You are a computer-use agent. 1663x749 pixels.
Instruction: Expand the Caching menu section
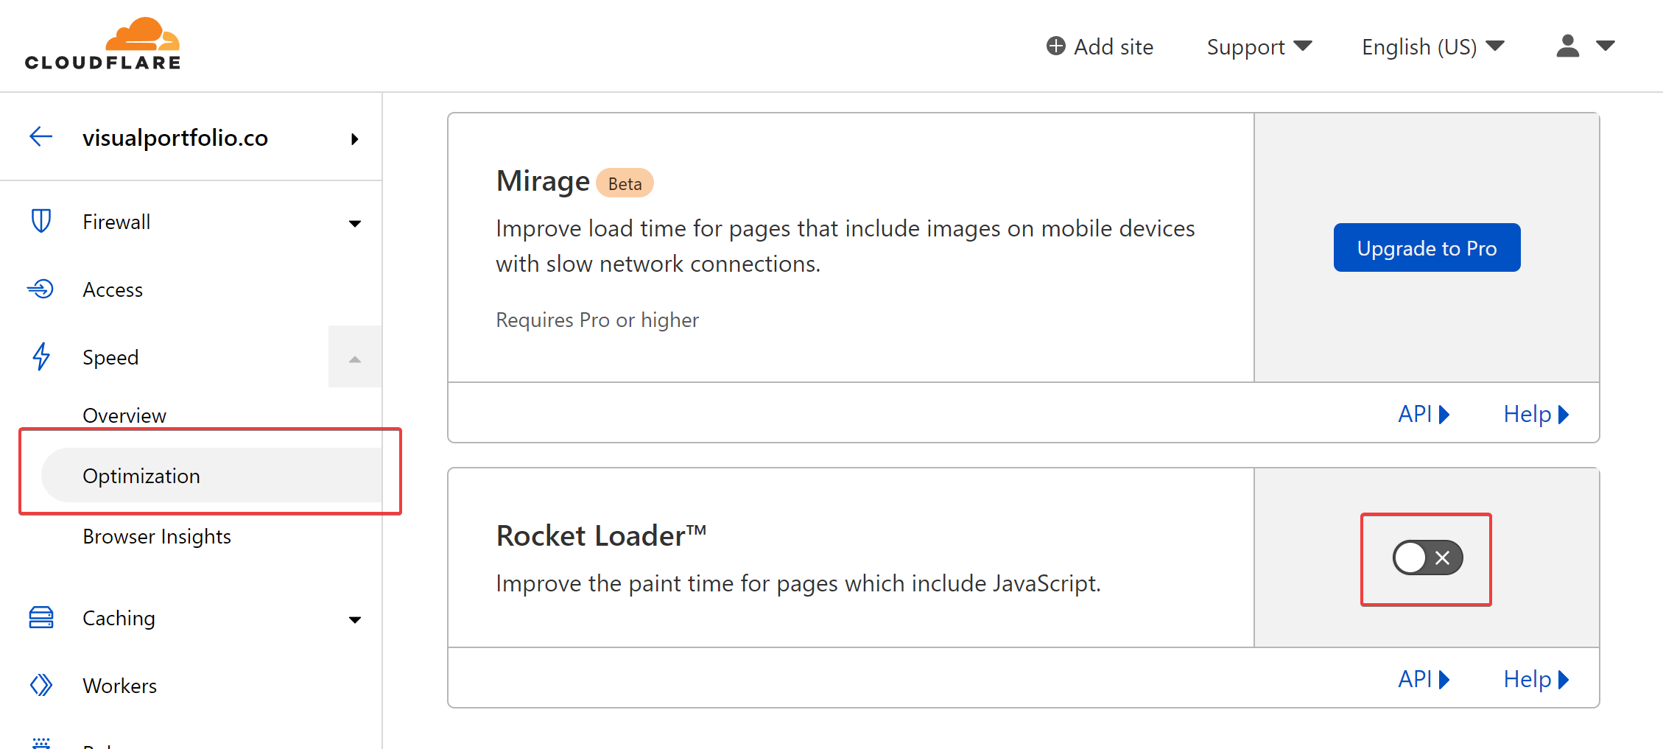[x=354, y=619]
